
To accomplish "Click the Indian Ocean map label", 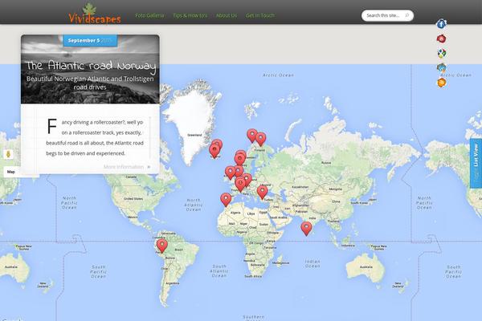I will click(x=312, y=263).
